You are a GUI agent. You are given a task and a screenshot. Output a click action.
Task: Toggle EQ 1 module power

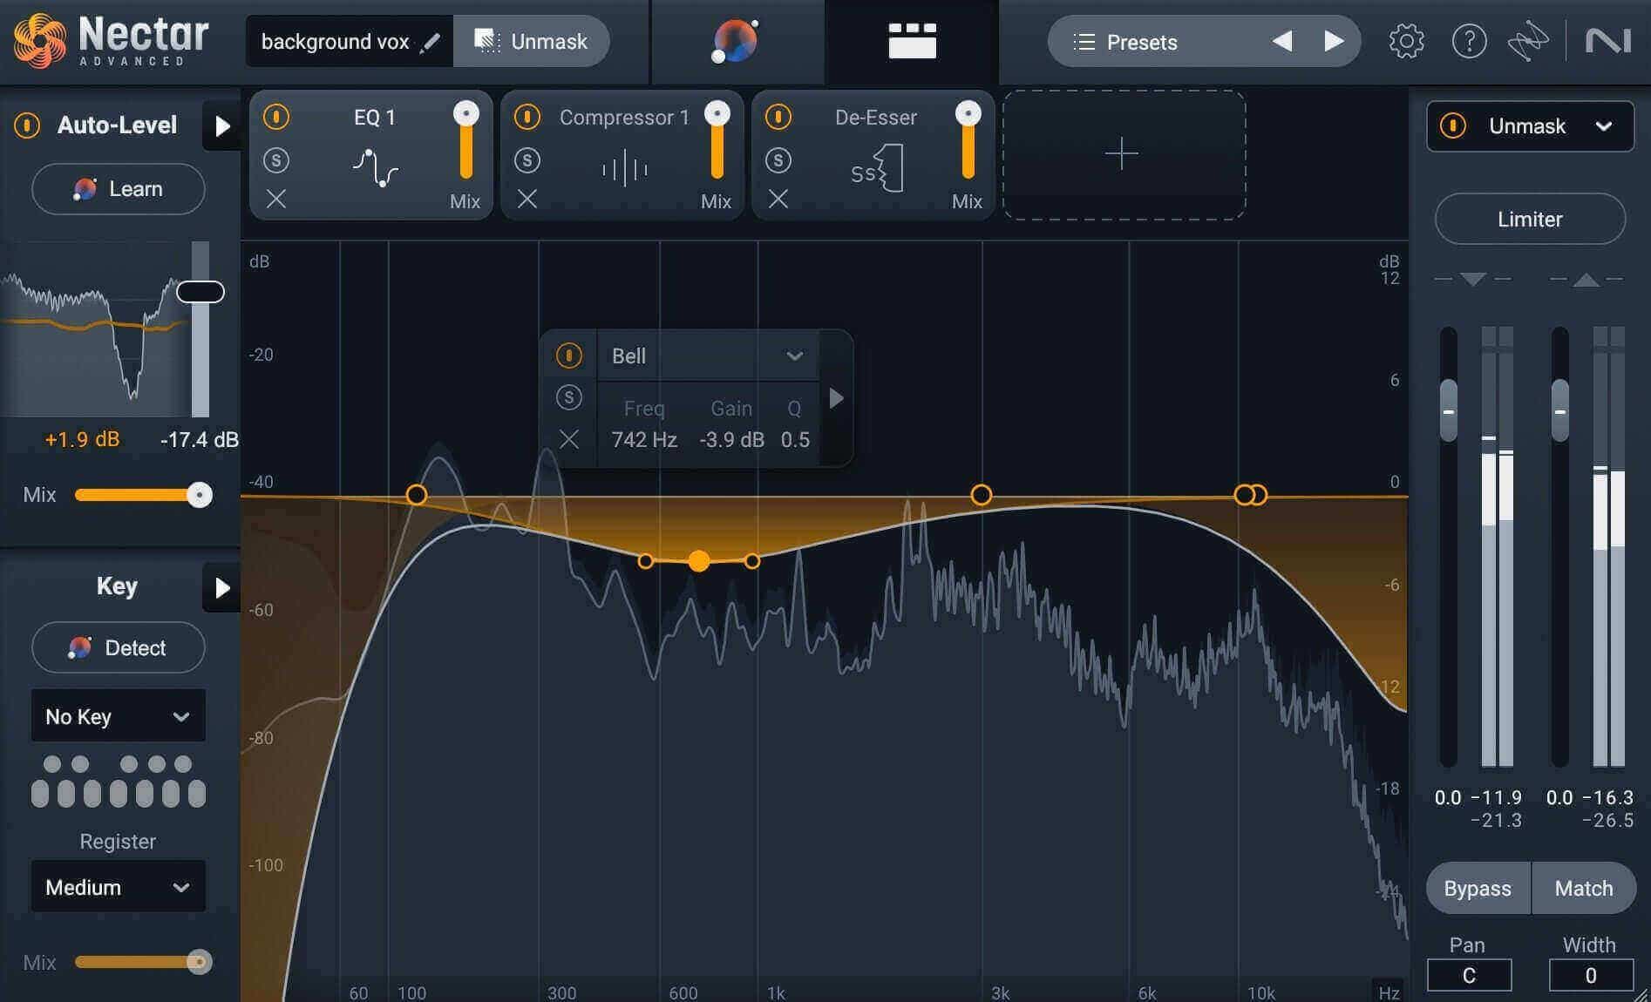(x=276, y=116)
